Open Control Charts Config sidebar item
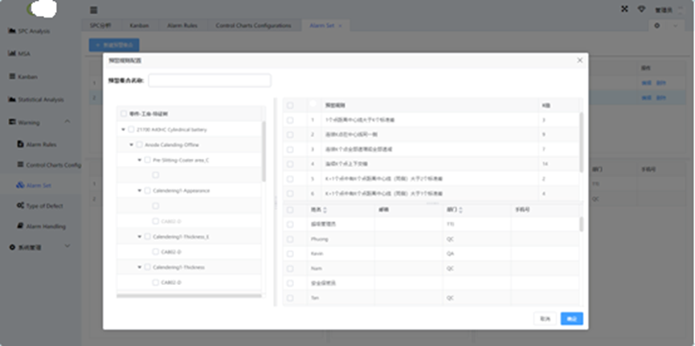The image size is (695, 346). (49, 165)
